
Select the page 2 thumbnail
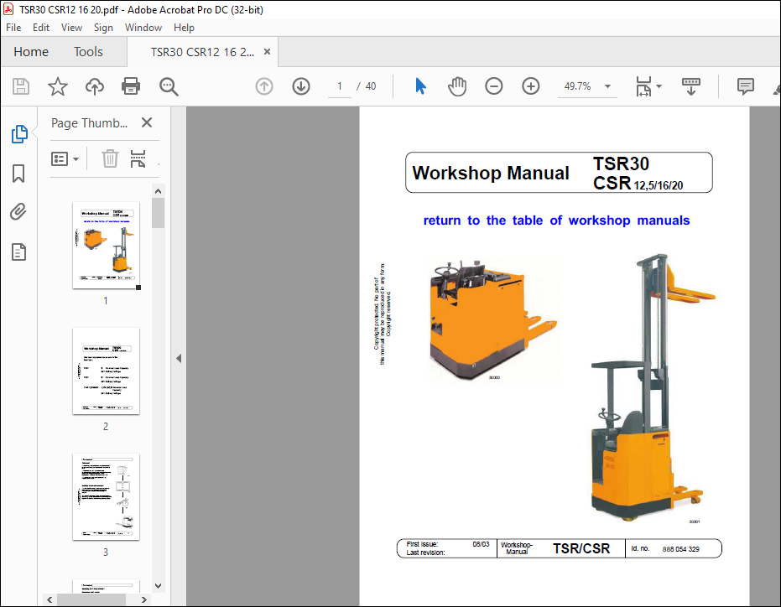point(106,371)
